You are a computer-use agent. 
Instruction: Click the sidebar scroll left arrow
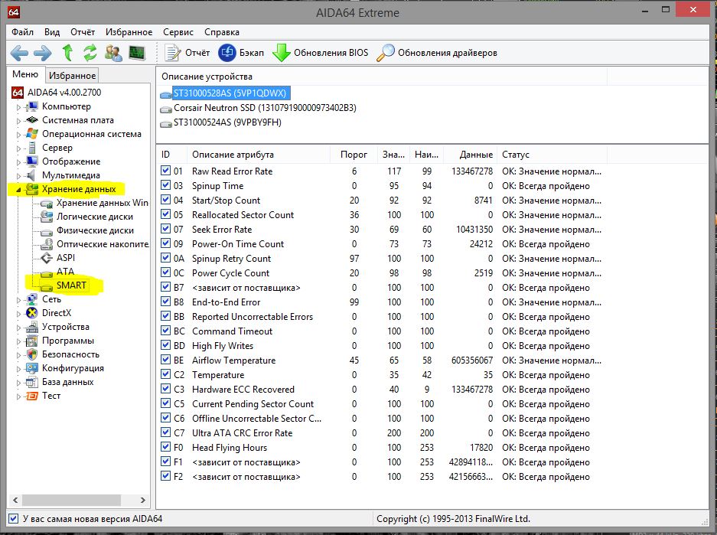pyautogui.click(x=15, y=500)
